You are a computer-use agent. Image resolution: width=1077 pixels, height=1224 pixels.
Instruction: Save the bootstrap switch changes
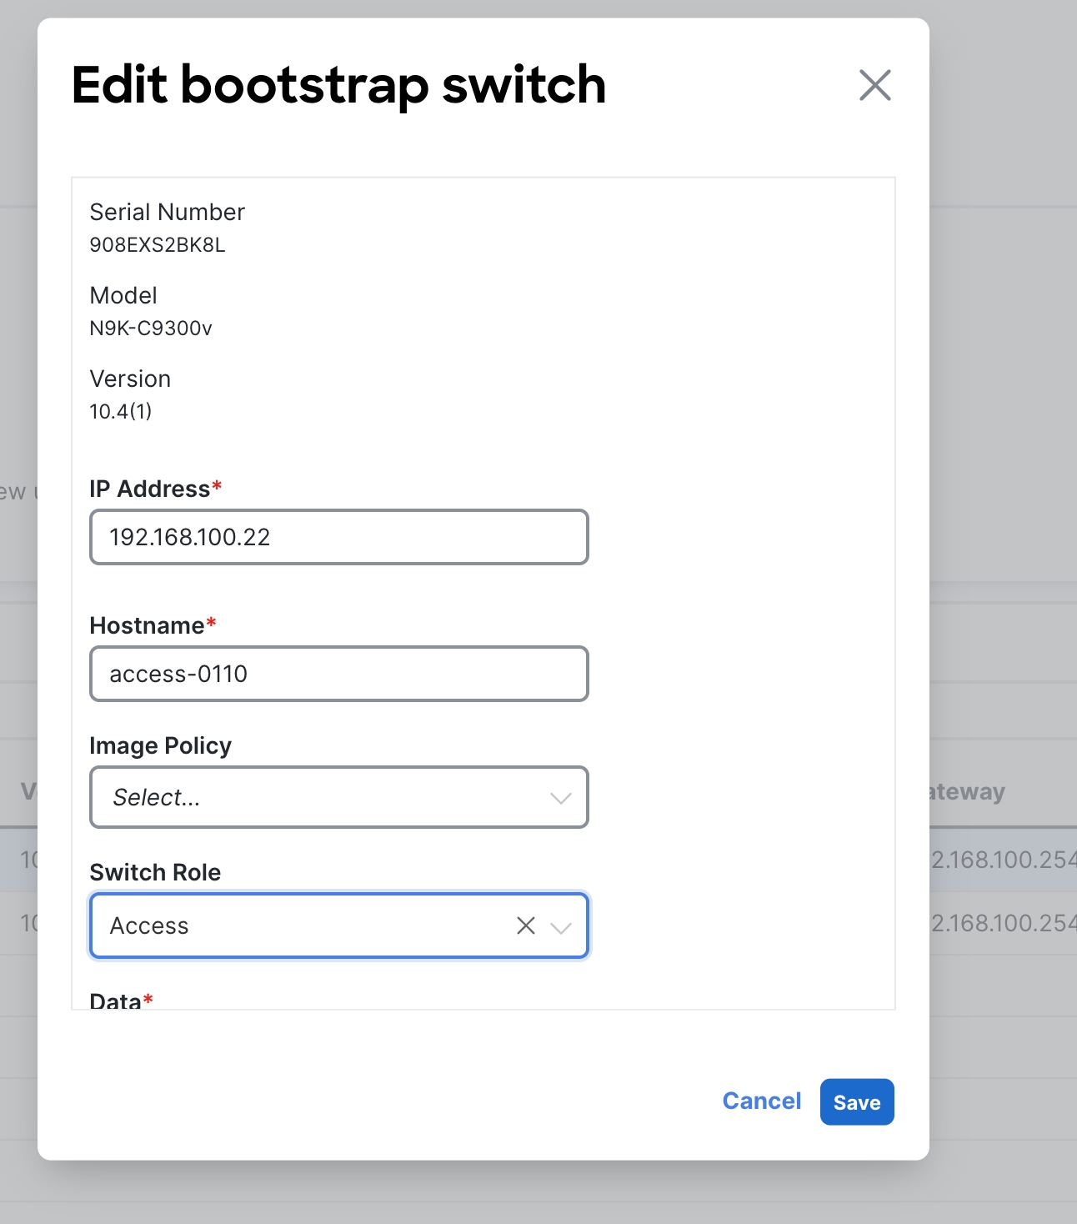point(856,1101)
